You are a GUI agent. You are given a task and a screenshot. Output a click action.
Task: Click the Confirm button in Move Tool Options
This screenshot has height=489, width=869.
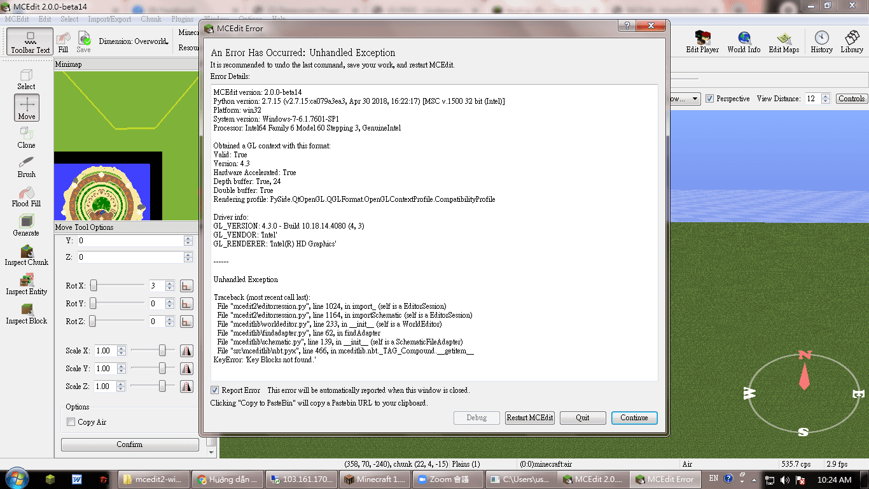click(130, 444)
